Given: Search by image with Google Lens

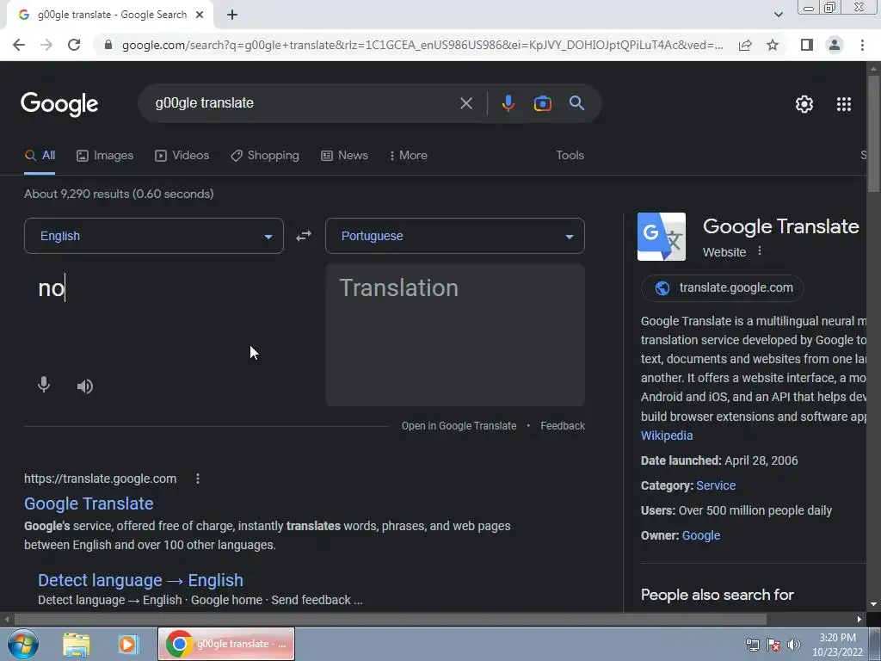Looking at the screenshot, I should pos(542,103).
